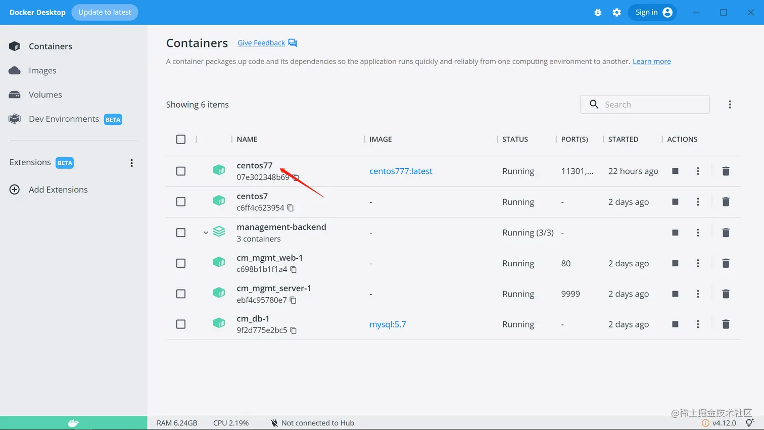Screen dimensions: 764x430
Task: Delete the management-backend stack
Action: [726, 232]
